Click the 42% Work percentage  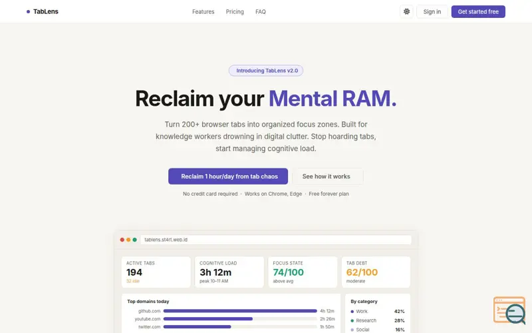(400, 311)
